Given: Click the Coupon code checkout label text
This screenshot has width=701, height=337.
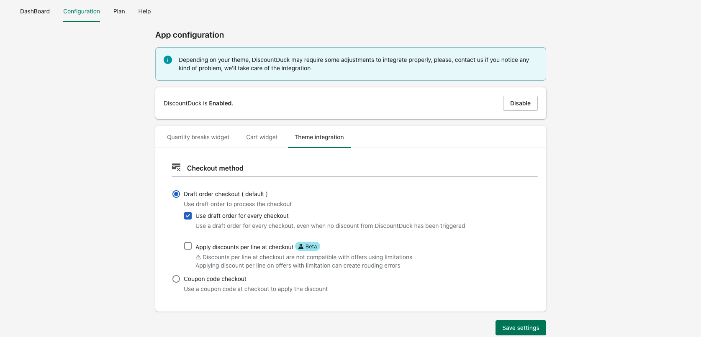Looking at the screenshot, I should pyautogui.click(x=215, y=279).
